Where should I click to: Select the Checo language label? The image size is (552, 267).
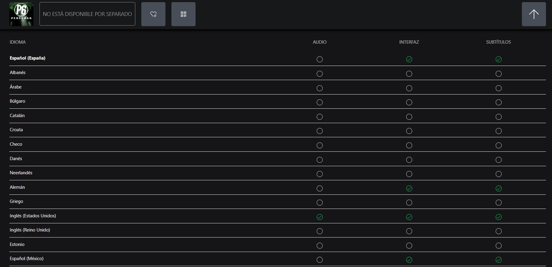pyautogui.click(x=16, y=144)
